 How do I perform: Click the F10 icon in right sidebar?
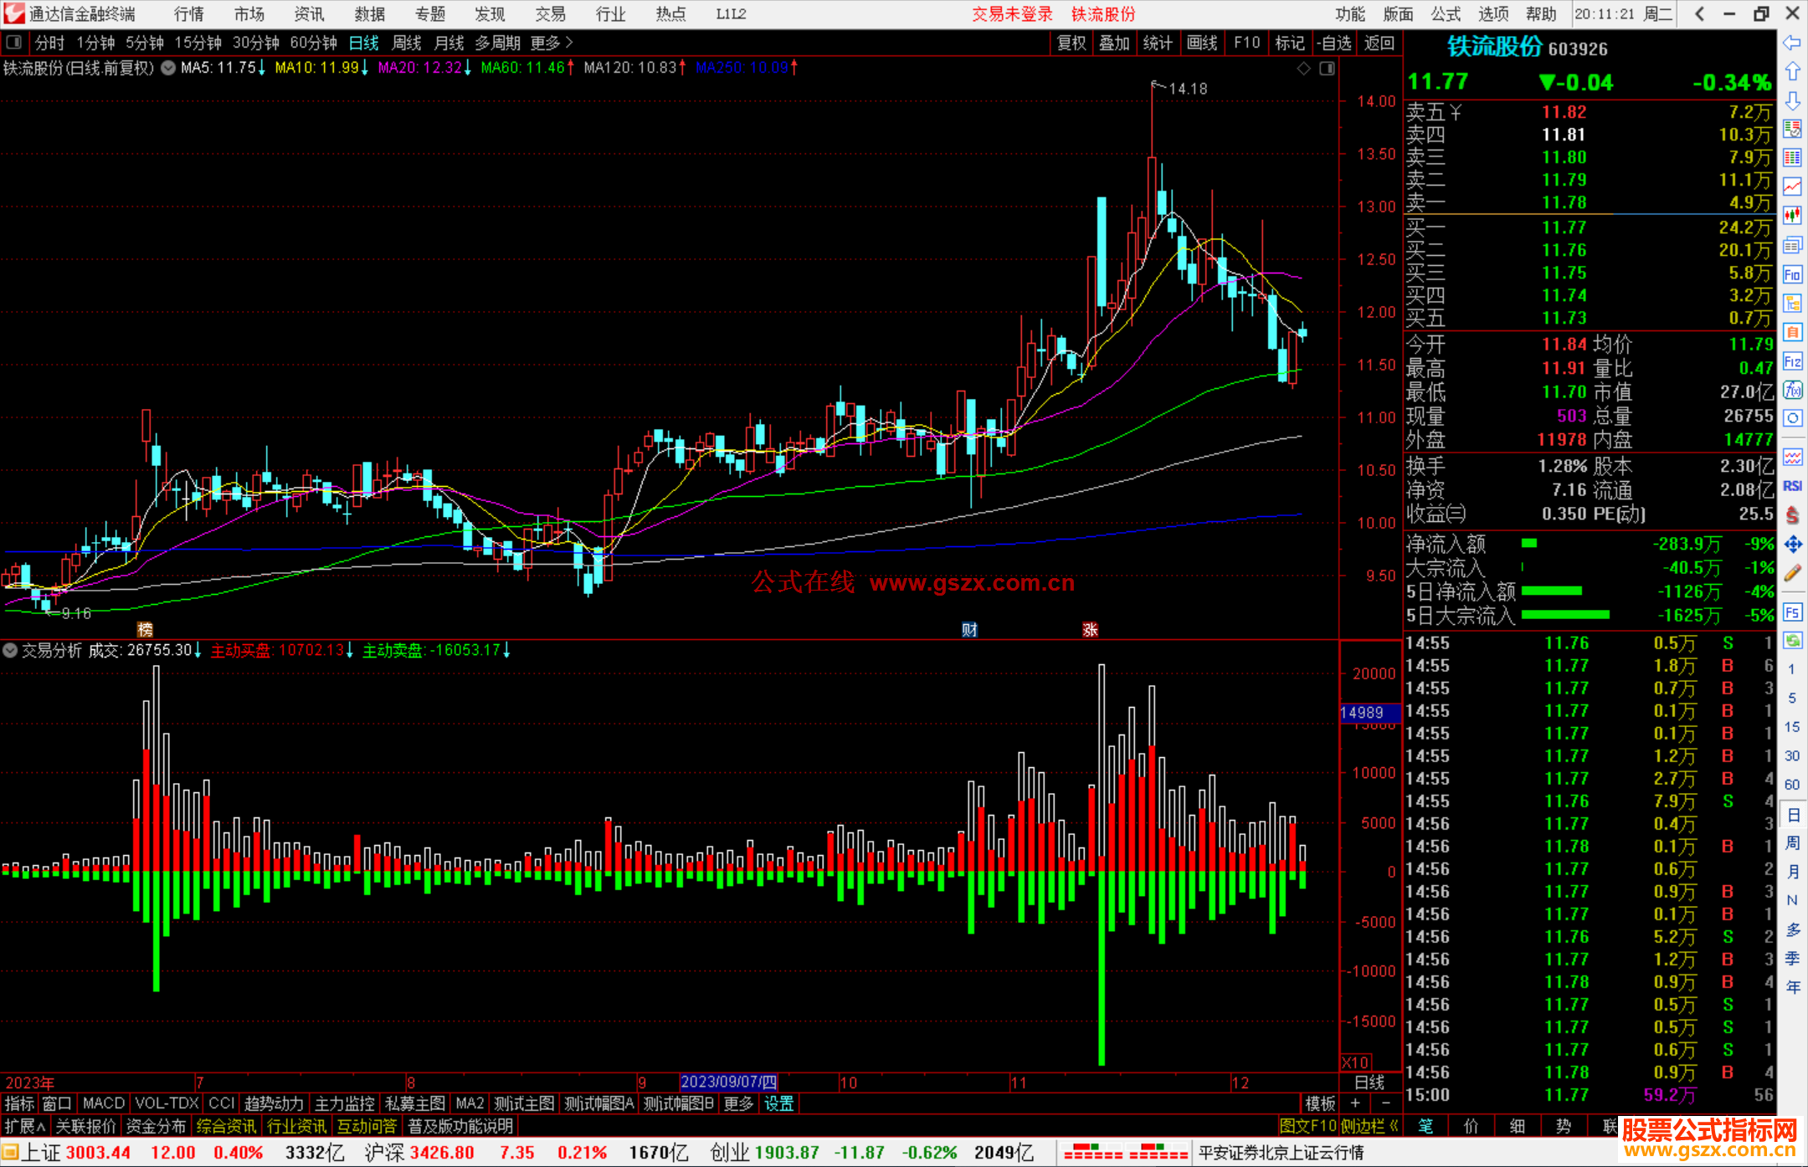point(1792,274)
